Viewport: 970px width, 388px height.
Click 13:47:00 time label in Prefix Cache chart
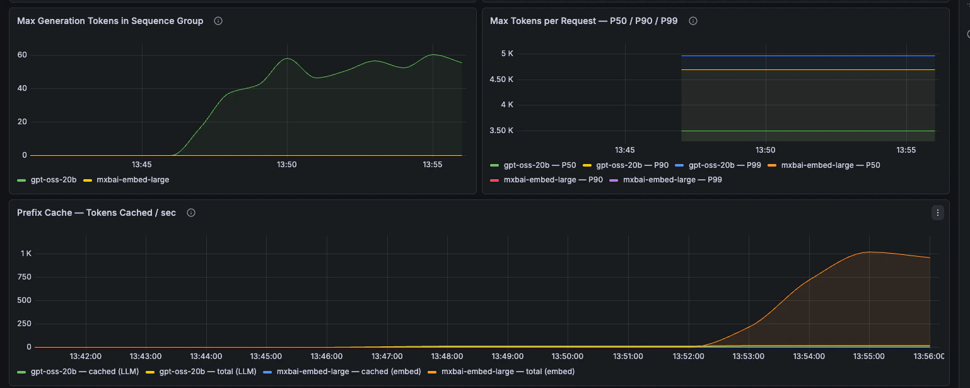pos(387,356)
